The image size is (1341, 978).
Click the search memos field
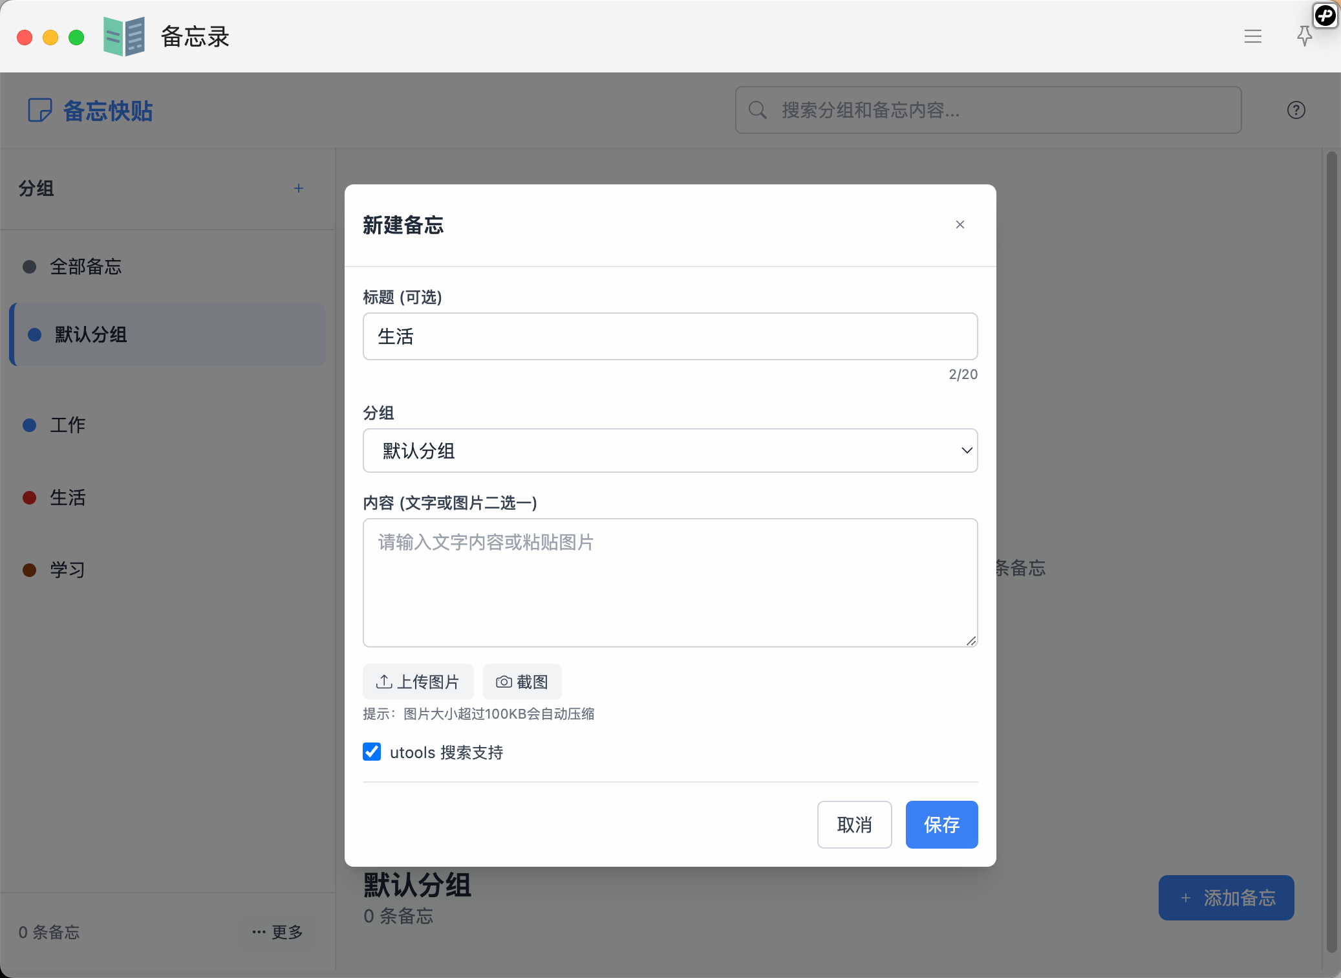[988, 110]
